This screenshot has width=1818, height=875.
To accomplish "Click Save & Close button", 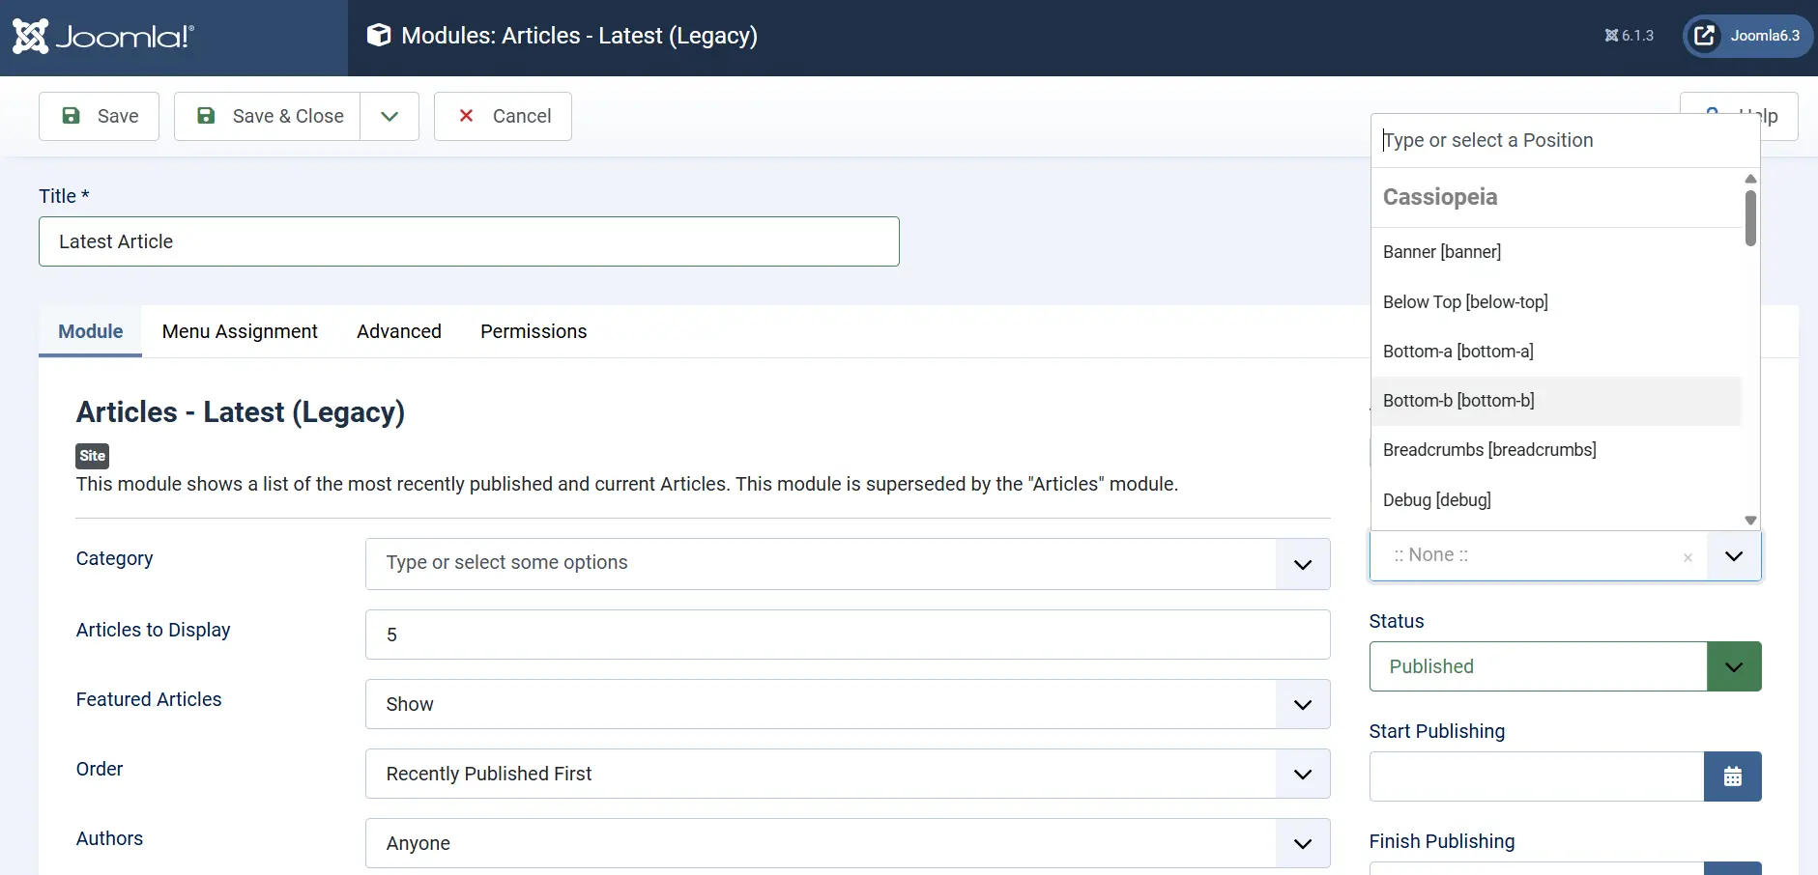I will pos(268,116).
